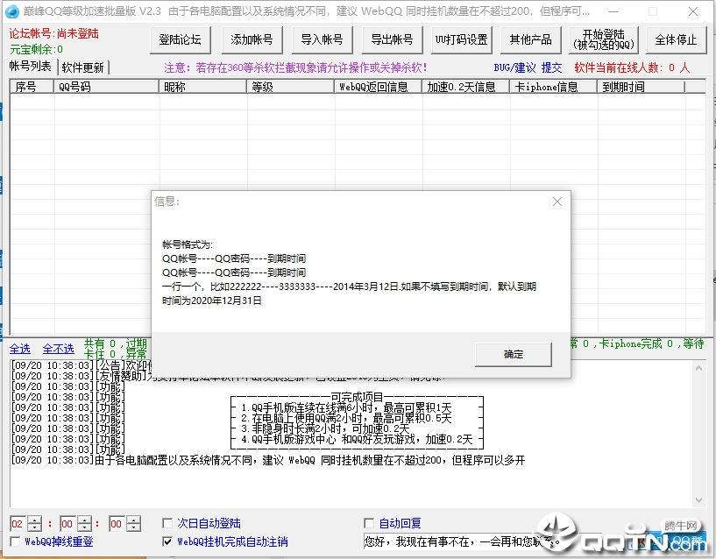The image size is (716, 559).
Task: Enable 次日自动登陆 checkbox
Action: coord(167,523)
